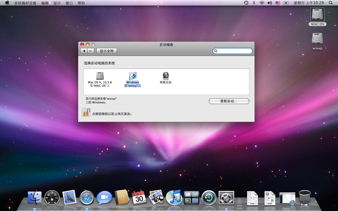Choose the Network Startup icon
The width and height of the screenshot is (338, 211).
[x=166, y=78]
